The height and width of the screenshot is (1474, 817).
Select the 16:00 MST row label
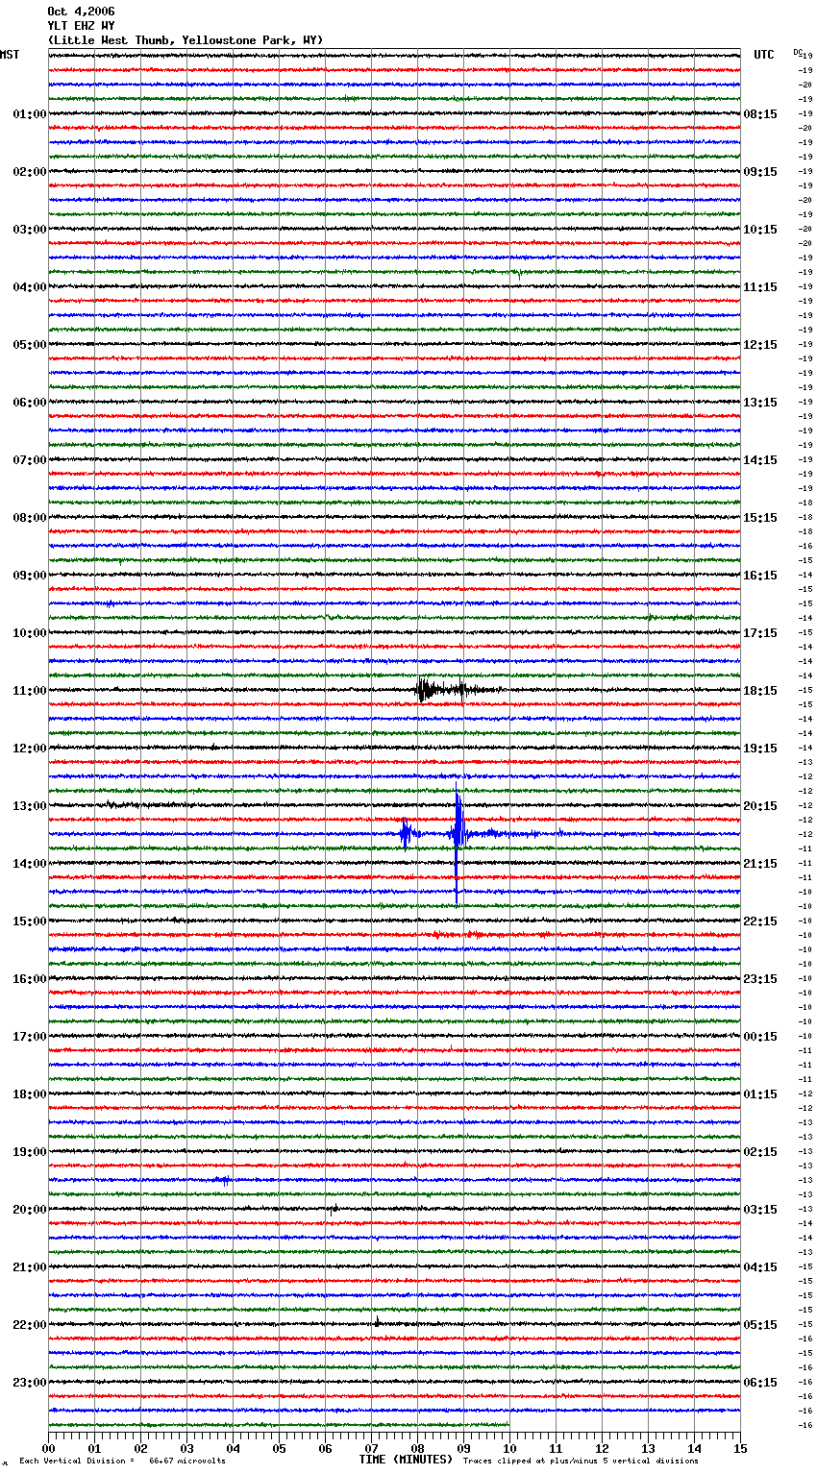[x=29, y=979]
